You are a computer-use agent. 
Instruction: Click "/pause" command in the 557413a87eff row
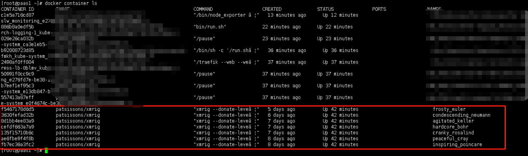pyautogui.click(x=204, y=98)
